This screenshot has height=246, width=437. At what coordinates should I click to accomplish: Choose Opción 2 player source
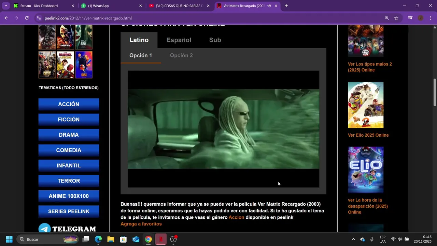point(181,55)
